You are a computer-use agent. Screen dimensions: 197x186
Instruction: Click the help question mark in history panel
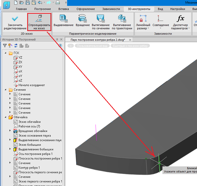(x=60, y=46)
